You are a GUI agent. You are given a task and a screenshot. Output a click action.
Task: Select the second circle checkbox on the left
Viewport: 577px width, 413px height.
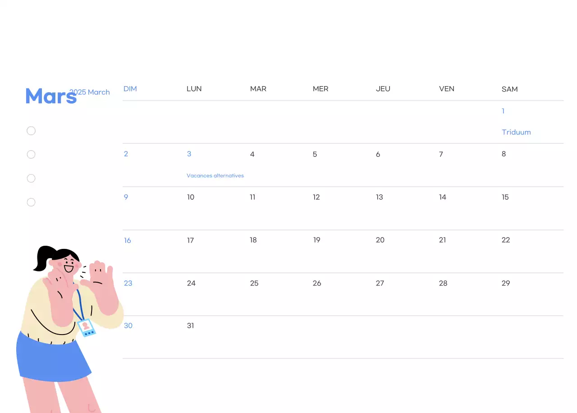point(31,154)
